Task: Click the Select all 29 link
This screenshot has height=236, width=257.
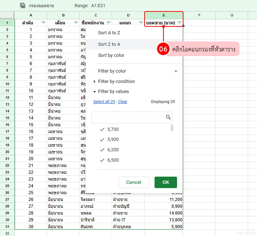Action: pos(104,102)
